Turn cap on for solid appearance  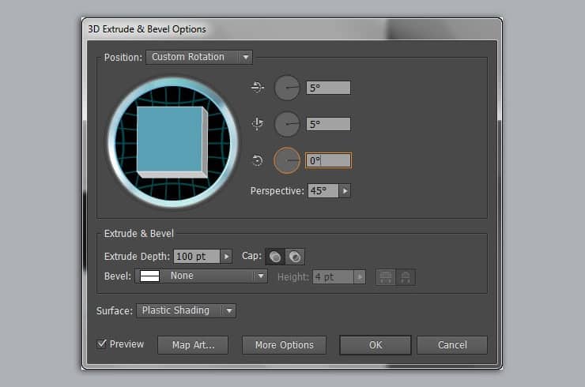coord(275,257)
